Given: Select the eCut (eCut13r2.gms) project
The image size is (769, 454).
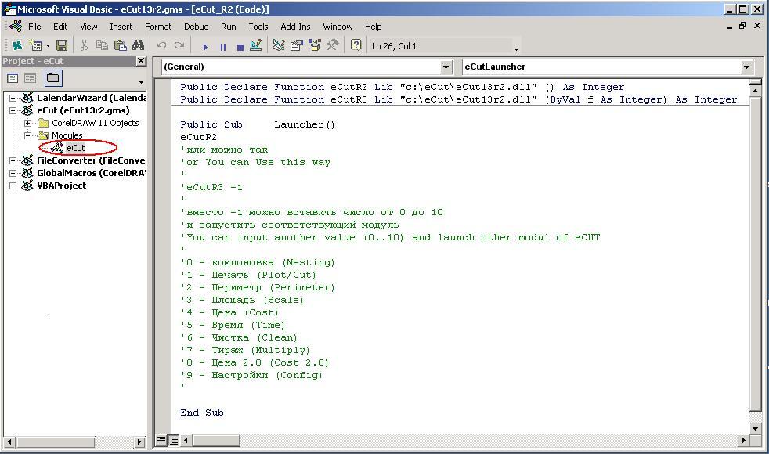Looking at the screenshot, I should [x=83, y=111].
